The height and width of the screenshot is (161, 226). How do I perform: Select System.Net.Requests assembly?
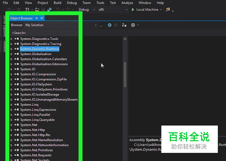click(x=36, y=155)
